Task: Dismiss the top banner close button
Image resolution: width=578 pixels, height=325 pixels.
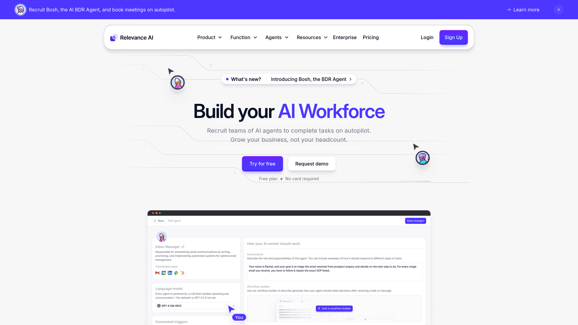Action: 558,10
